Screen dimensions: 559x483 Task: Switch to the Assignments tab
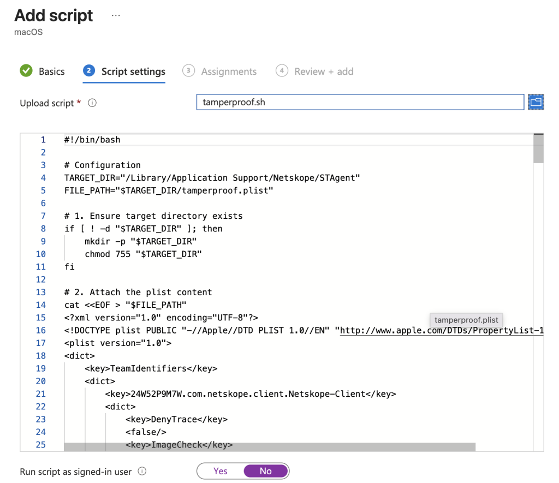(x=229, y=71)
